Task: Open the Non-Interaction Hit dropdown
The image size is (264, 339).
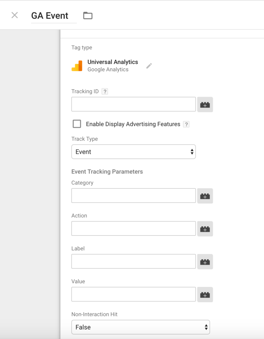Action: click(141, 327)
